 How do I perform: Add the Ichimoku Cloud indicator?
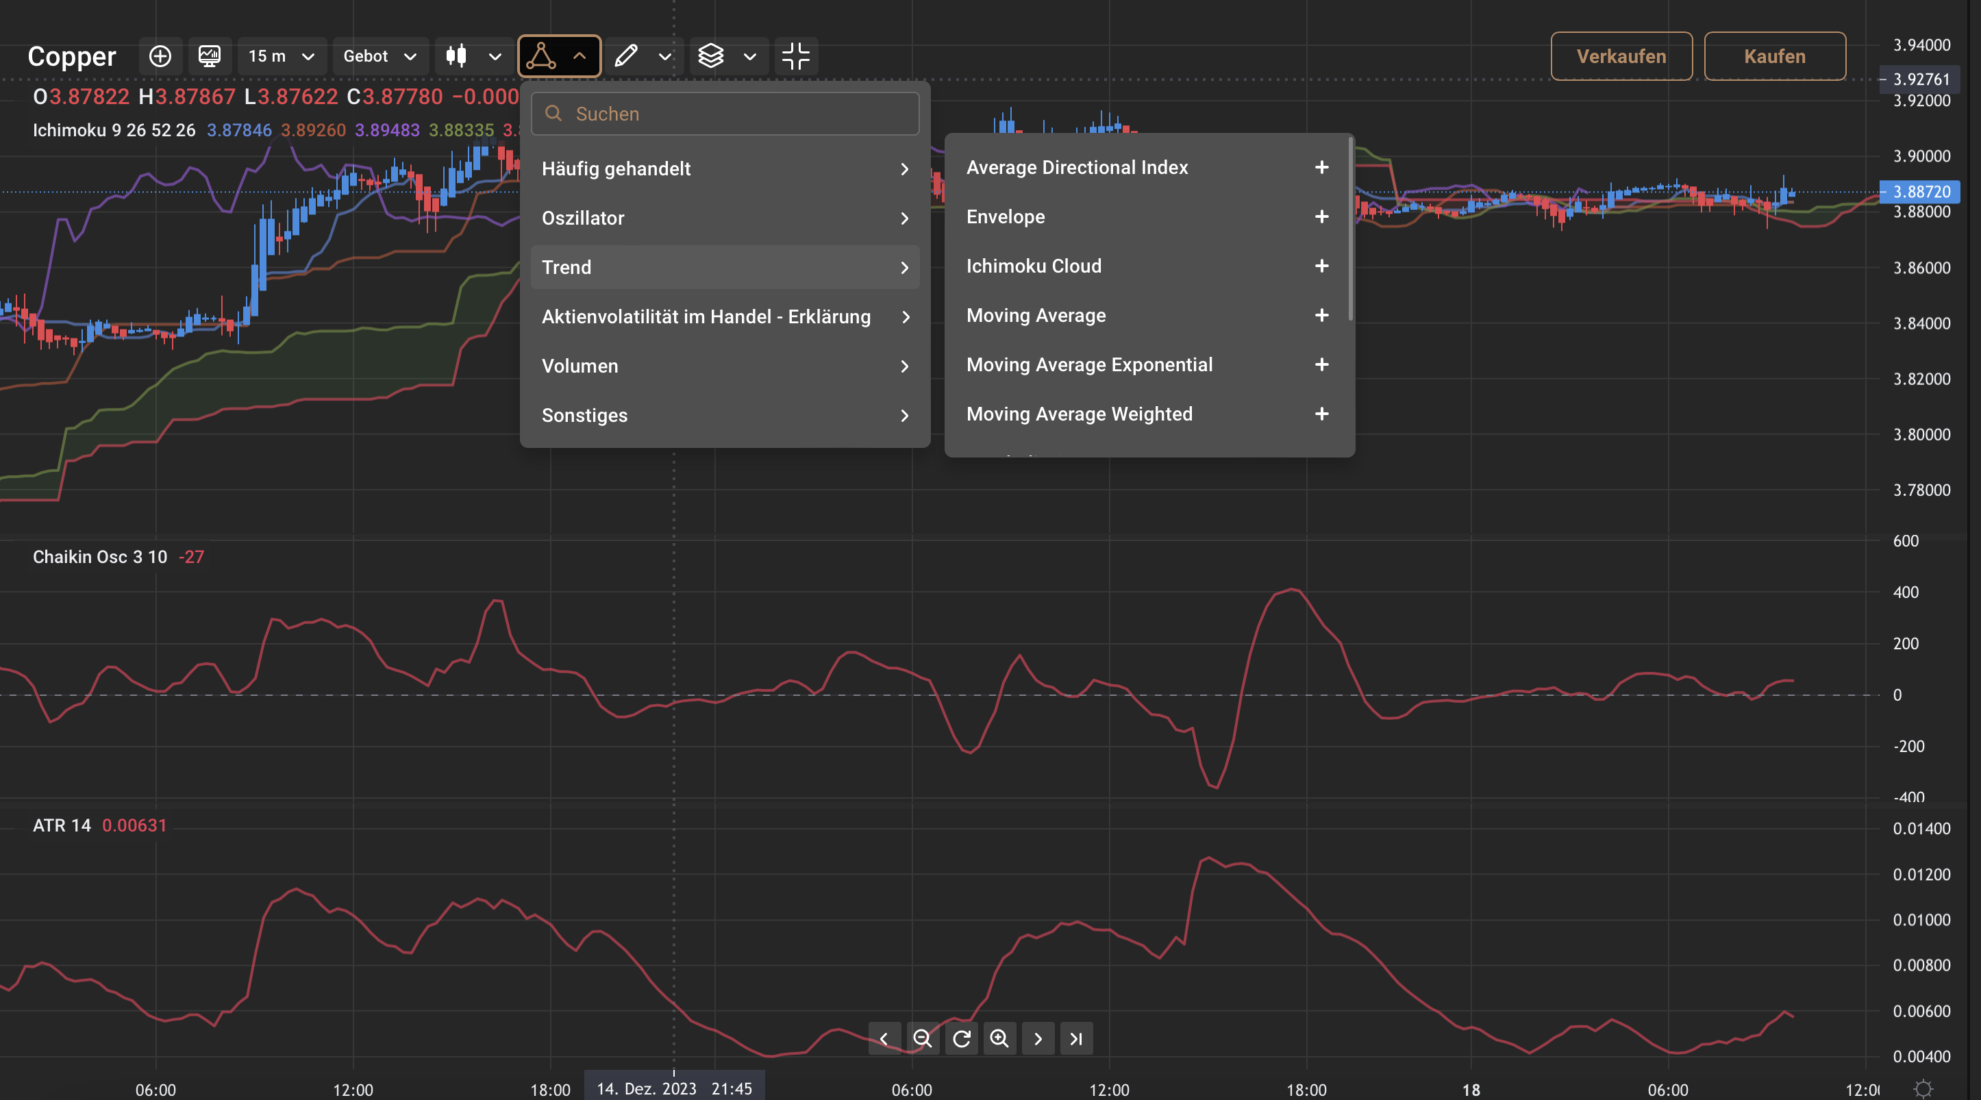pos(1321,266)
